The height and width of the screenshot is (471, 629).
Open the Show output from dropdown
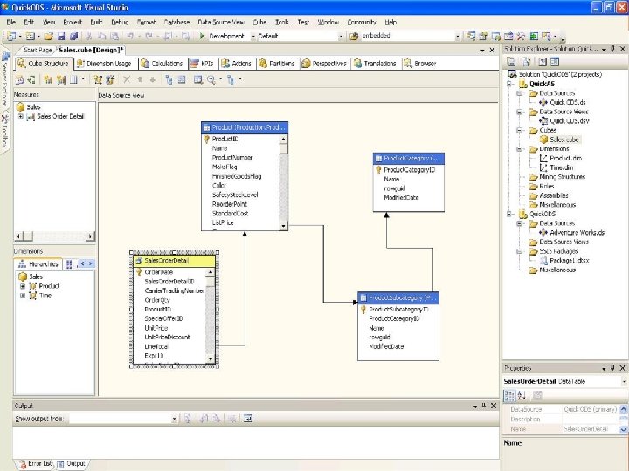point(175,419)
